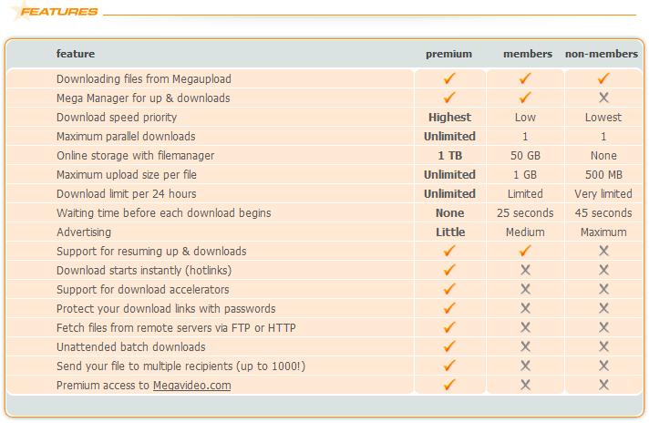Click premium checkmark for Megavideo.com access
The image size is (649, 423).
(449, 385)
